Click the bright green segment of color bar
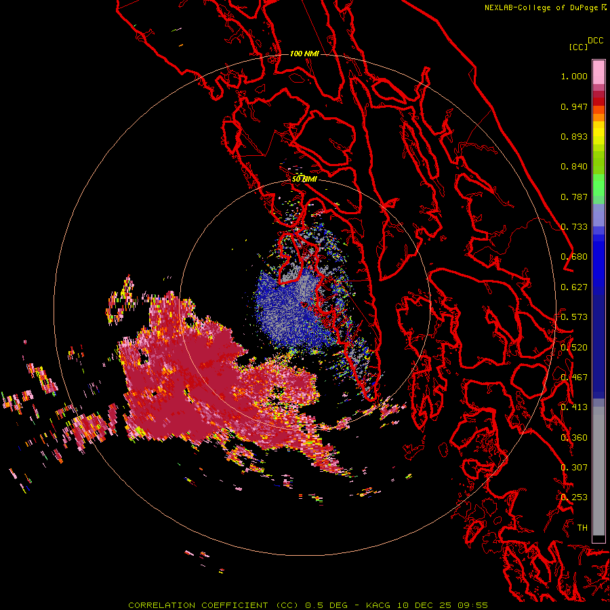Image resolution: width=610 pixels, height=610 pixels. [598, 185]
